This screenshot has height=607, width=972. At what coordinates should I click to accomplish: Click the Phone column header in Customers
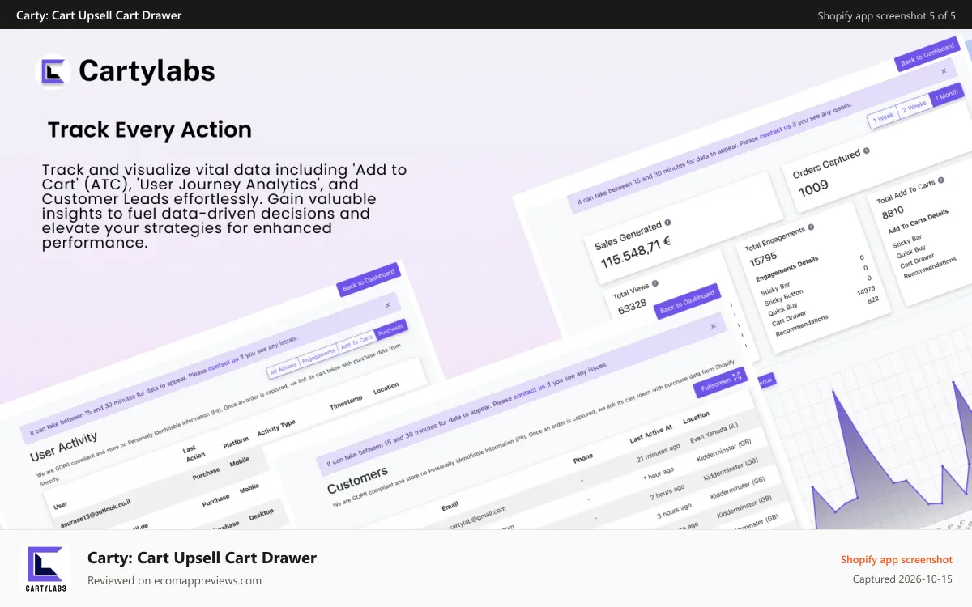[583, 458]
